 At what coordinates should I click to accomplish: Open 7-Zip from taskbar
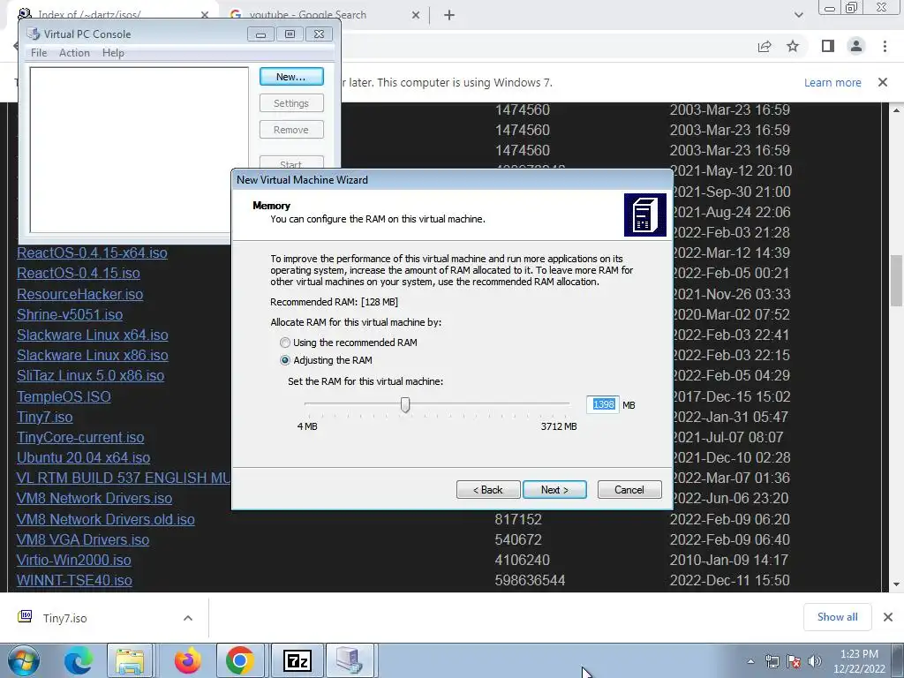tap(298, 660)
